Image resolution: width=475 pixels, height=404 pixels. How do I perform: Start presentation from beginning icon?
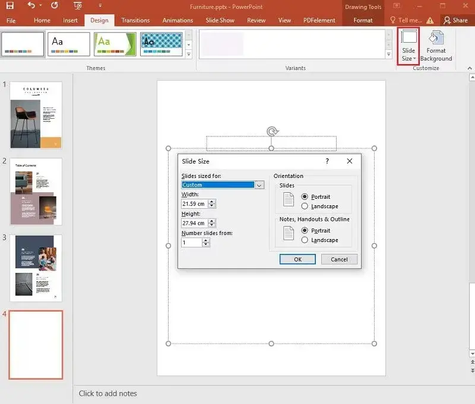[78, 5]
